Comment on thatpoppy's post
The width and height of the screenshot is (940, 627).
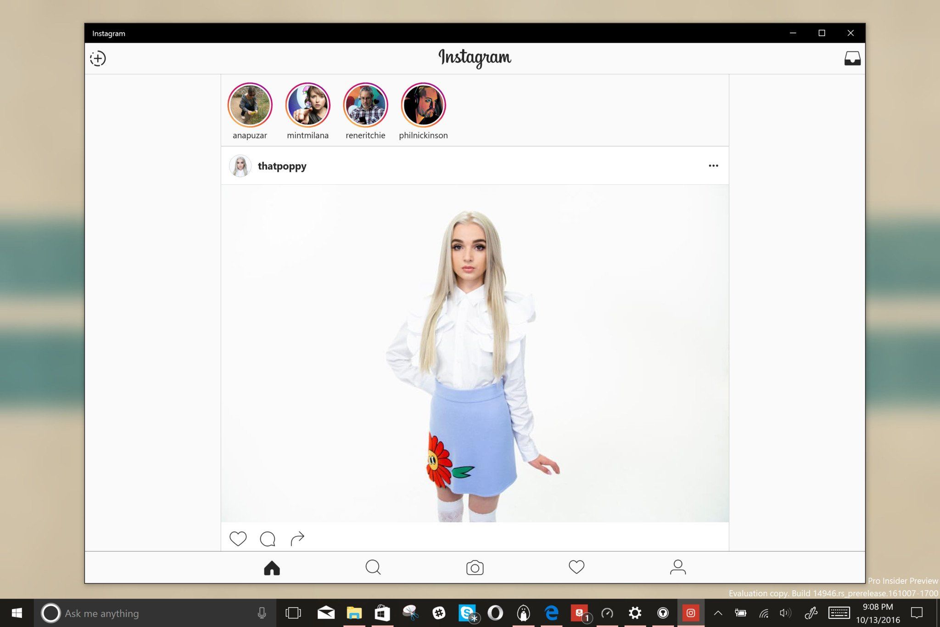point(268,538)
